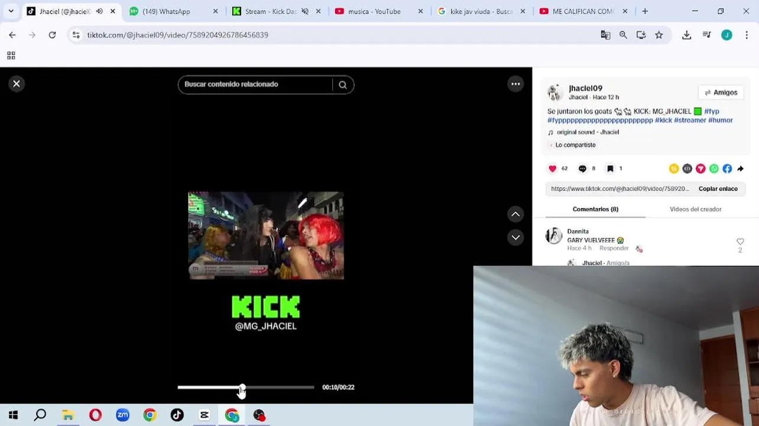
Task: Share the video to Facebook
Action: coord(727,169)
